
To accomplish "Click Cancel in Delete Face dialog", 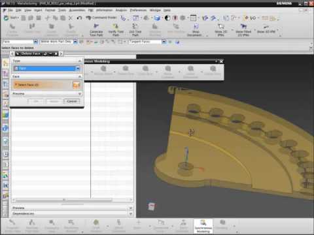I will click(x=72, y=101).
